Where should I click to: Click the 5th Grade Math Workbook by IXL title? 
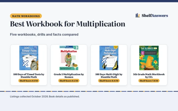click(149, 75)
